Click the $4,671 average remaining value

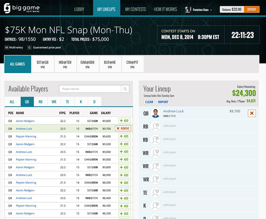251,101
